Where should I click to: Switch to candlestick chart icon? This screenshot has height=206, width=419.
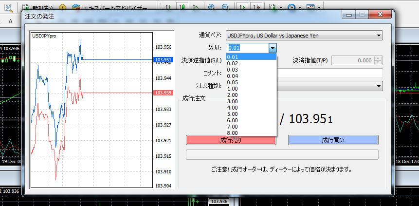click(x=183, y=7)
